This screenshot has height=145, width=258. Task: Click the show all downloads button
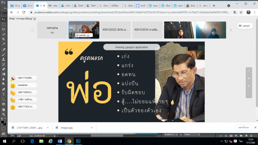tap(243, 128)
